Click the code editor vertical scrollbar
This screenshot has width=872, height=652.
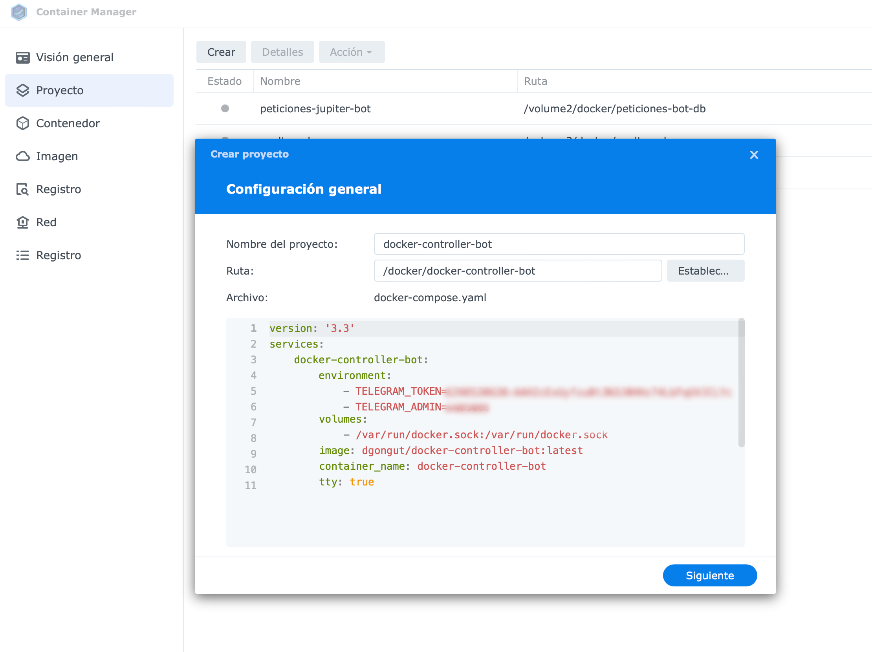(x=741, y=383)
